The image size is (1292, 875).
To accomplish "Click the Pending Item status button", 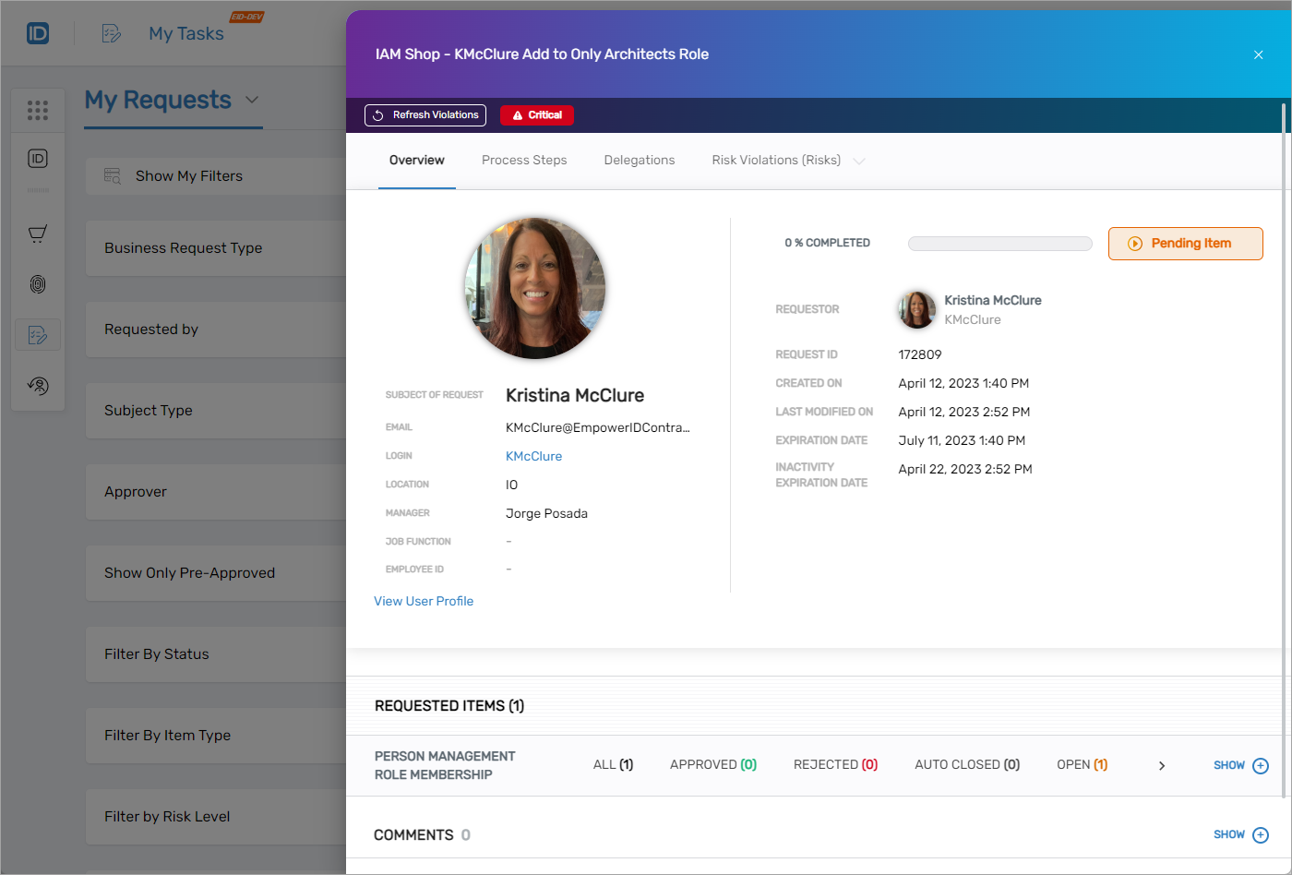I will tap(1185, 243).
